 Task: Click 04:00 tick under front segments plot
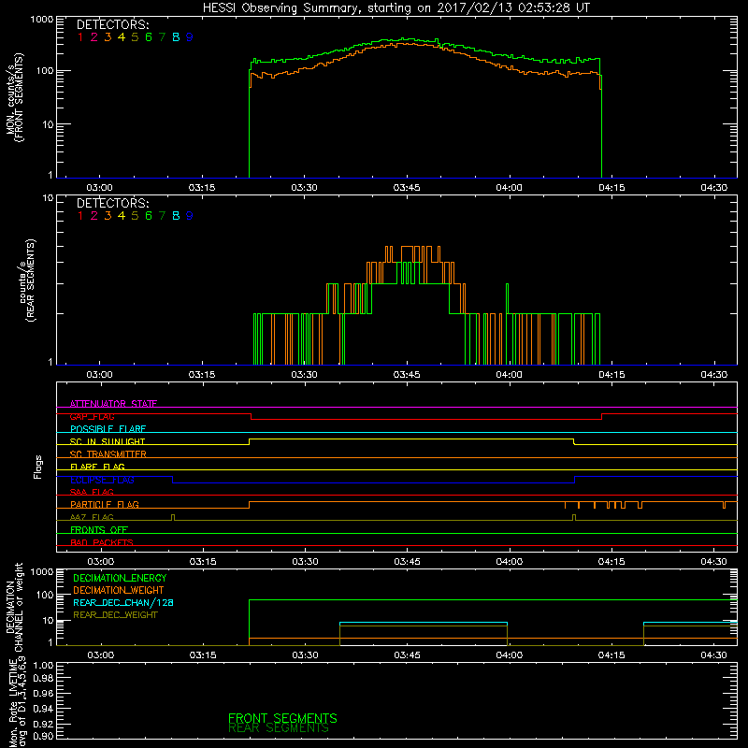pos(509,188)
